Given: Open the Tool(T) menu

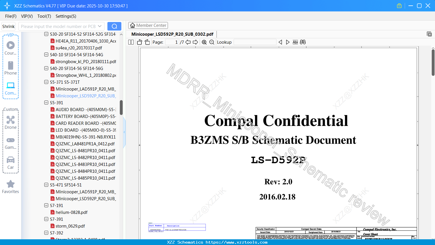Looking at the screenshot, I should tap(44, 16).
